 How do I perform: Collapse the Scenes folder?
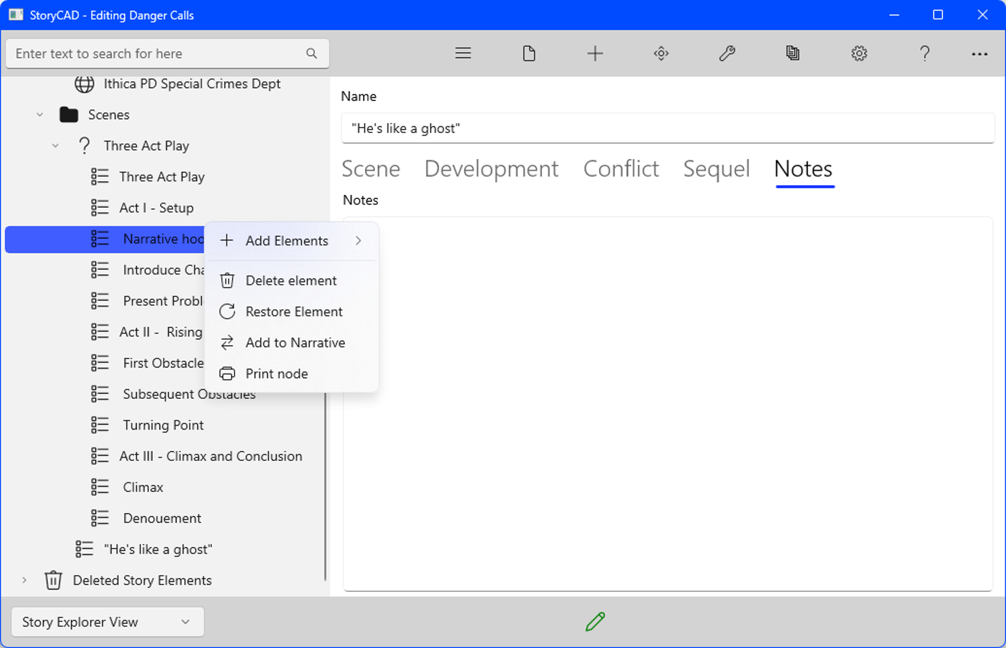40,115
